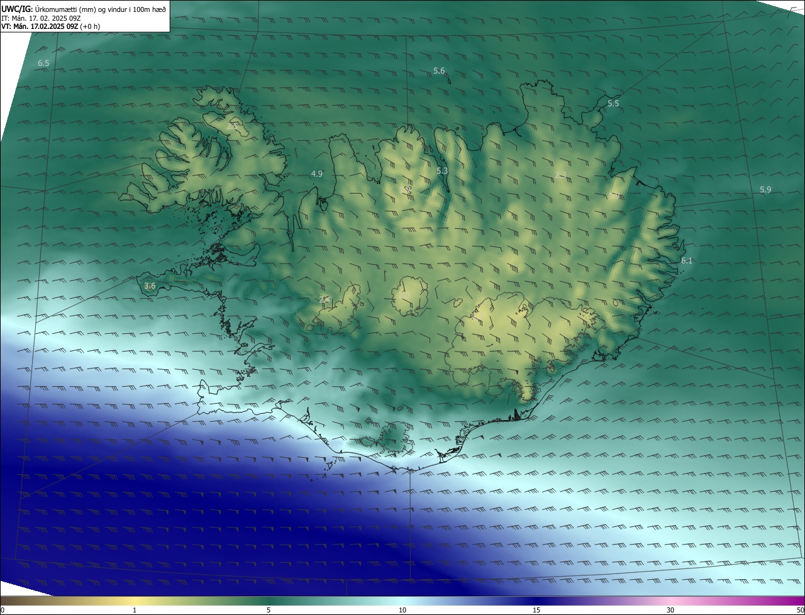Click the 6.5 value label on the map

tap(43, 64)
